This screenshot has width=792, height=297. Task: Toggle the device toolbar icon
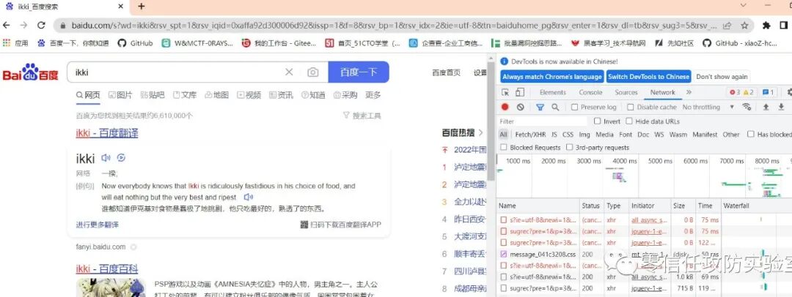[520, 92]
